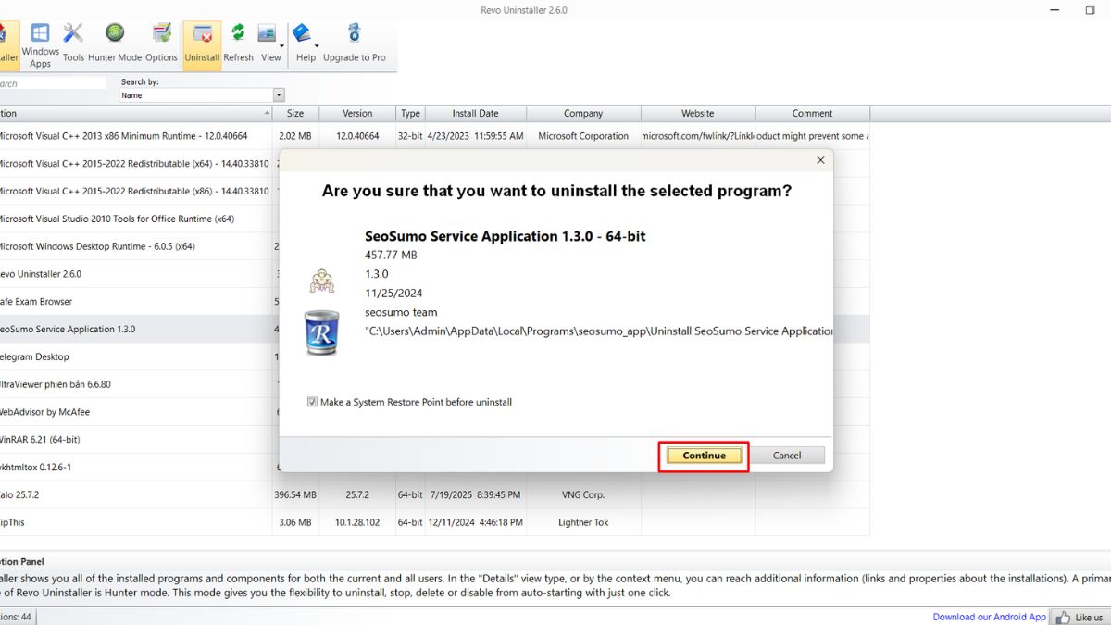Screen dimensions: 1111x625
Task: Click the 396.54 MB size cell
Action: (295, 494)
